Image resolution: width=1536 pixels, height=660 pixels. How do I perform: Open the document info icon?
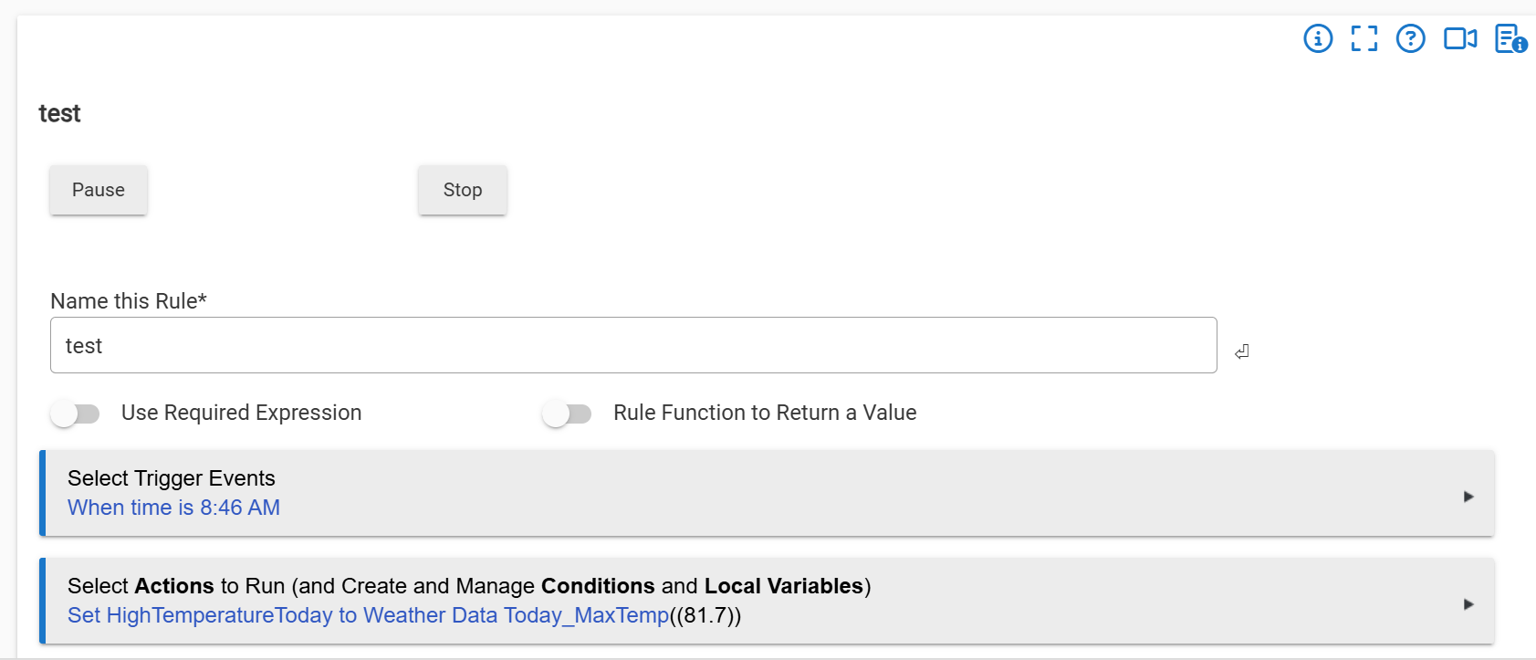point(1510,38)
